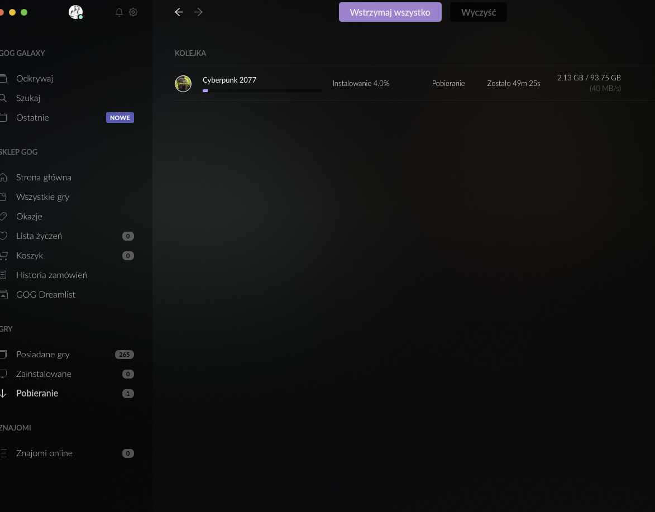Click the Wyczyść button

[479, 12]
